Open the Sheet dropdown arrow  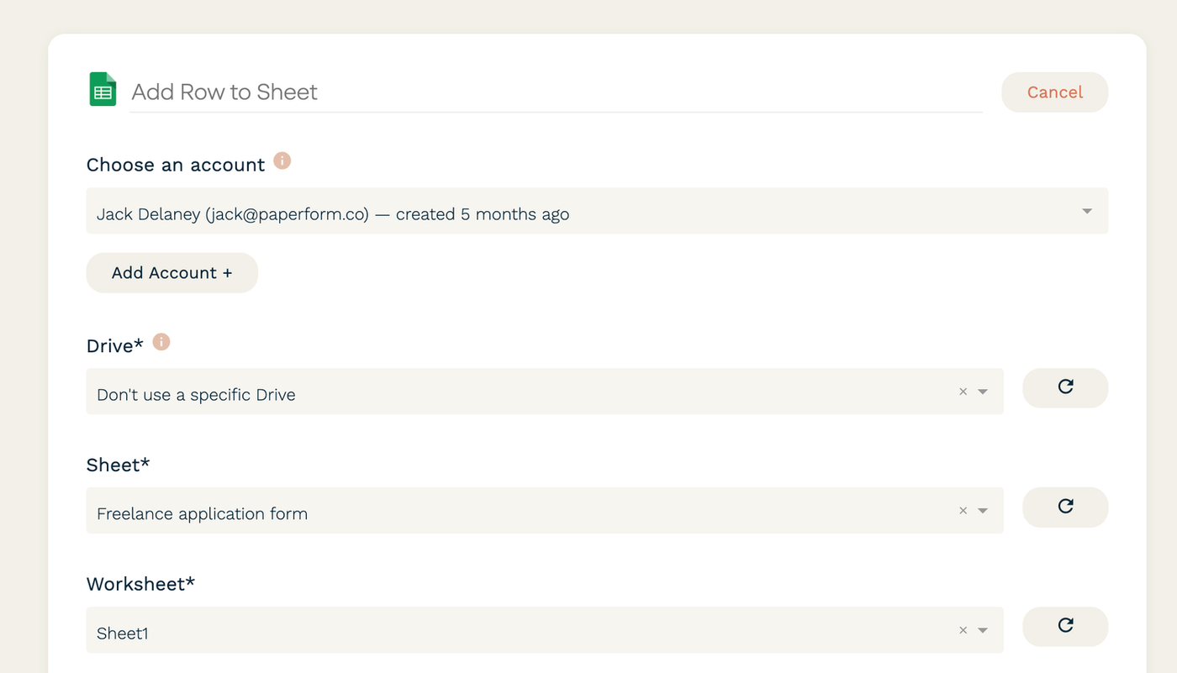983,512
